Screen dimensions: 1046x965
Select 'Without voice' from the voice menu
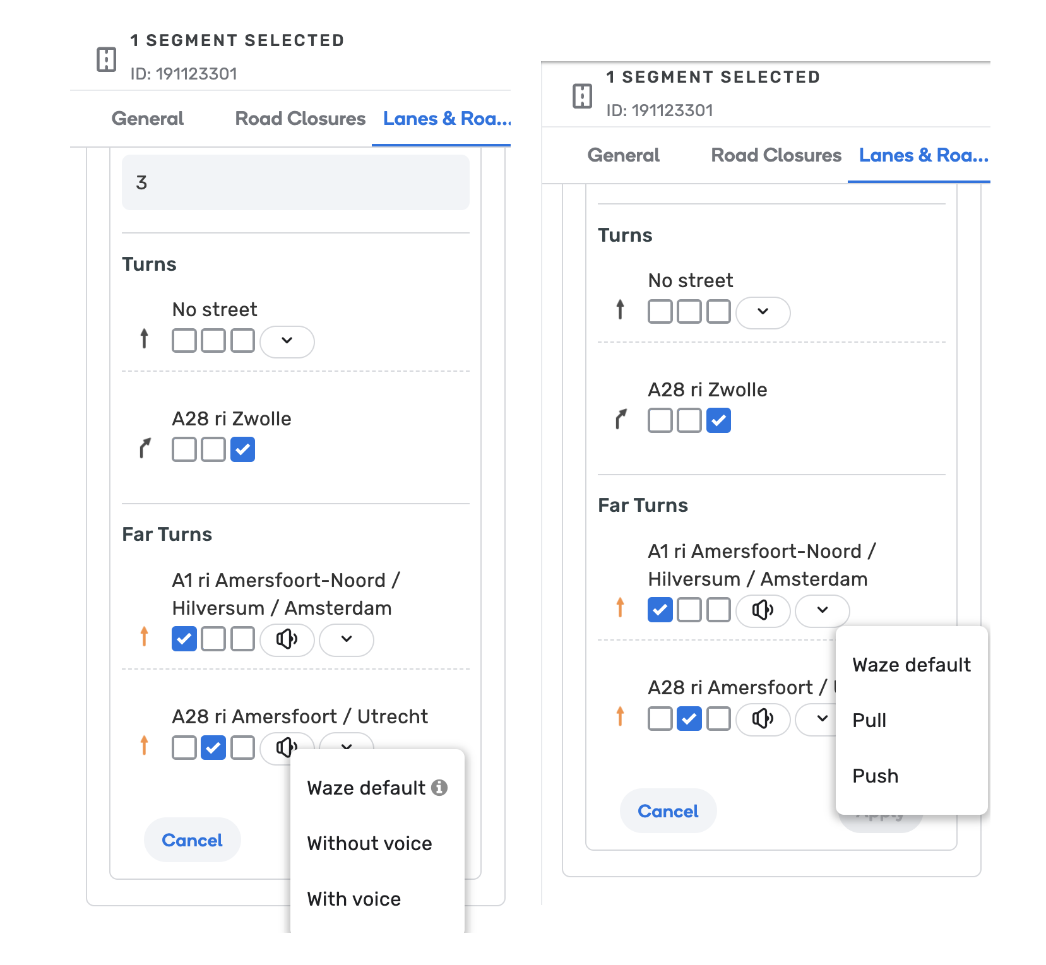click(x=369, y=843)
